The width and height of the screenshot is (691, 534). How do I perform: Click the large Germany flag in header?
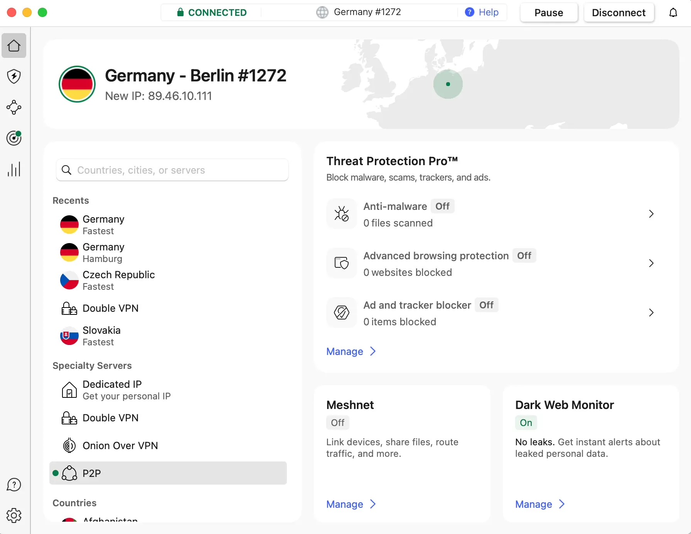click(x=77, y=84)
